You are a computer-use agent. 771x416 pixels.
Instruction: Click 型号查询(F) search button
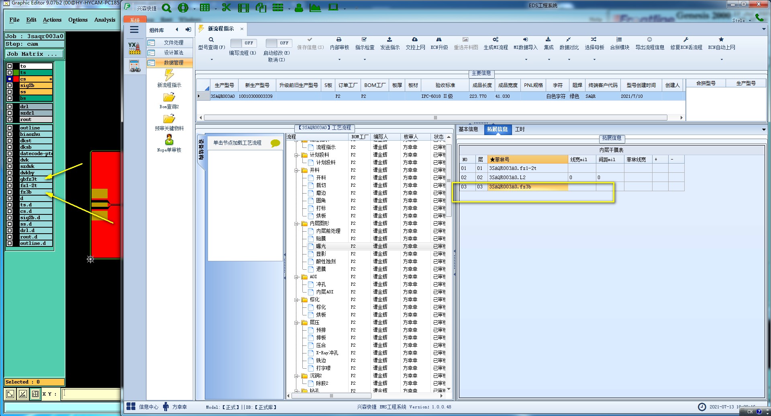coord(211,43)
